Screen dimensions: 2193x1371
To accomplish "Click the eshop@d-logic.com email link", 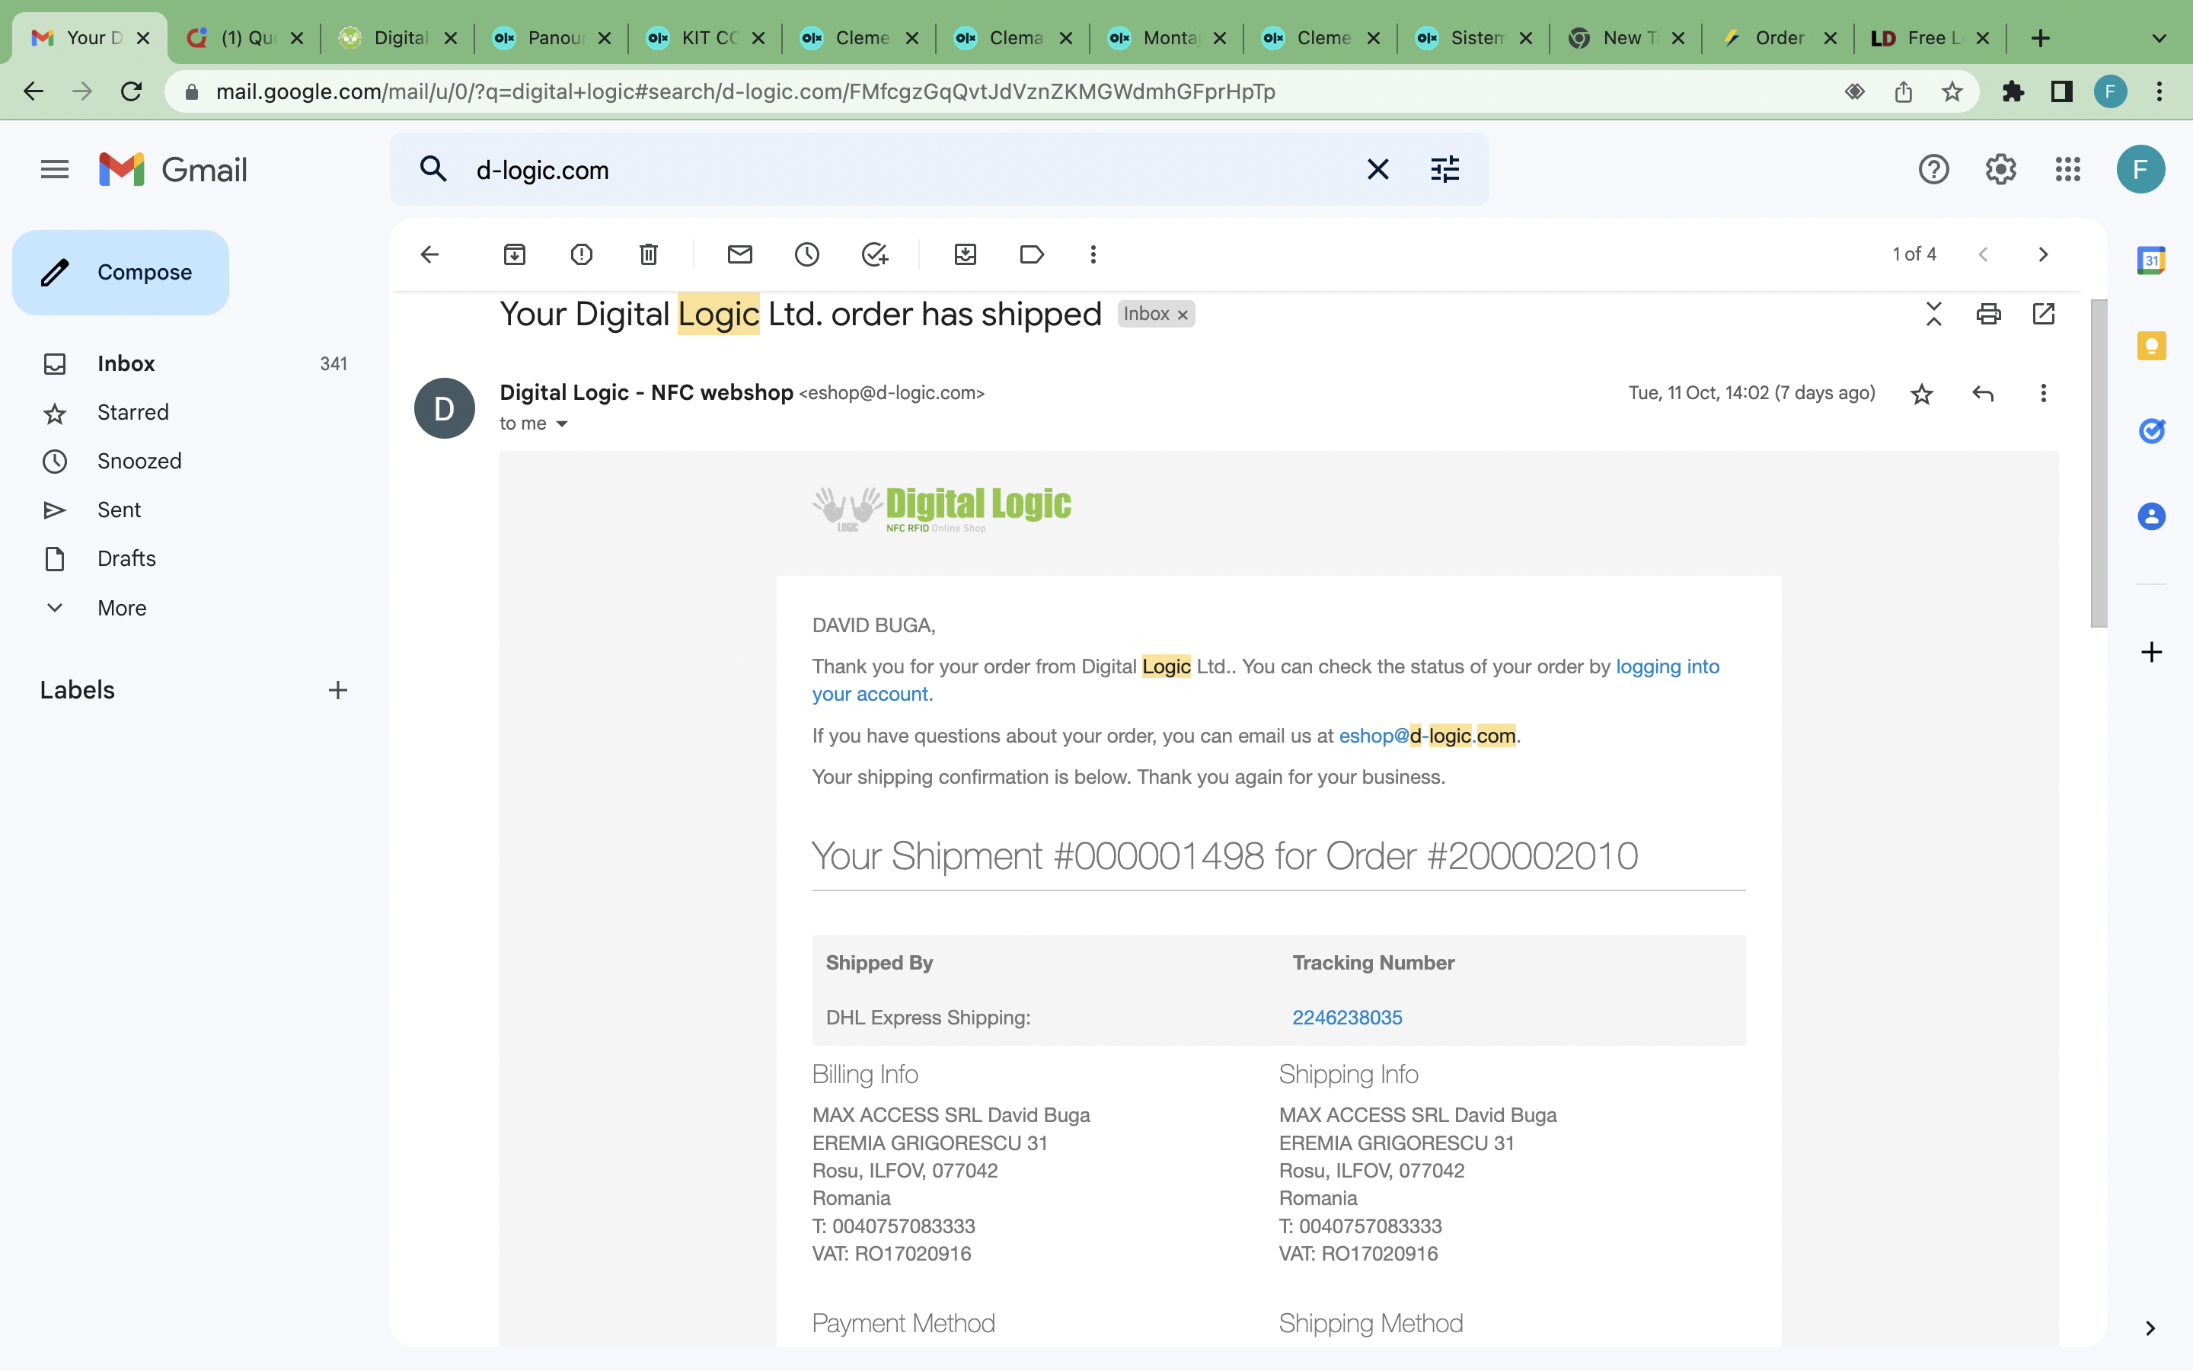I will point(1427,737).
